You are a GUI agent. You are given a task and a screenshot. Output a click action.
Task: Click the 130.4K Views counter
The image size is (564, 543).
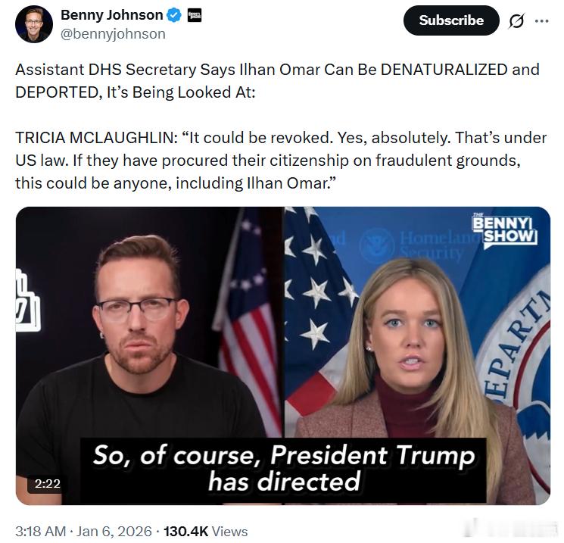click(205, 531)
